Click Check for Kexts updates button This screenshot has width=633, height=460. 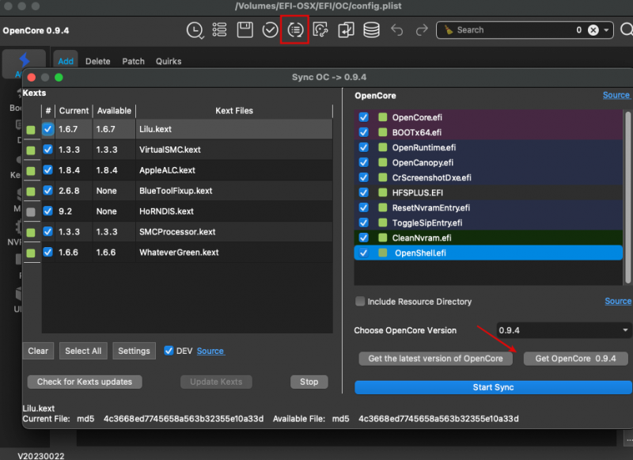pos(84,382)
